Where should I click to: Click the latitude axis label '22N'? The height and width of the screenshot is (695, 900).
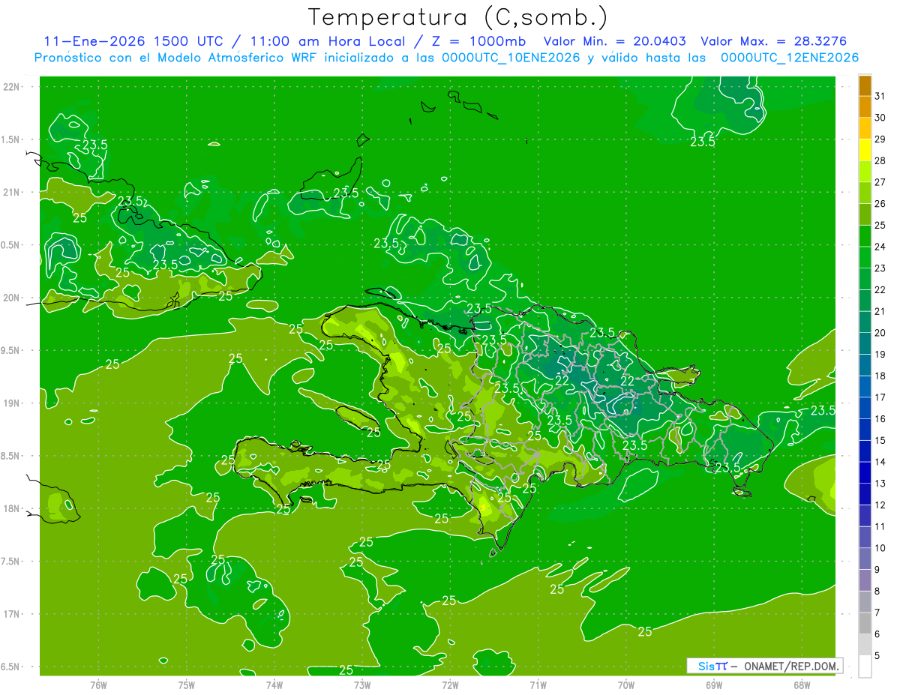(x=11, y=87)
